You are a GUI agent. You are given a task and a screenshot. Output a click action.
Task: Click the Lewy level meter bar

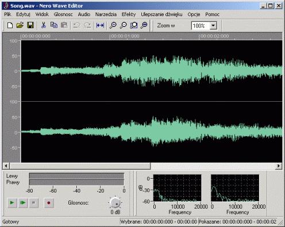pyautogui.click(x=76, y=176)
